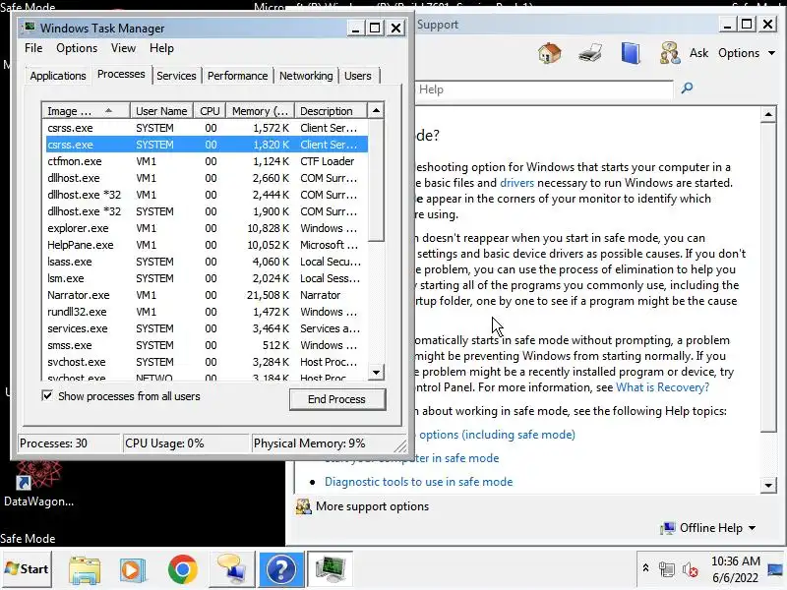The height and width of the screenshot is (590, 787).
Task: Click the Show desktop tray icon
Action: 776,569
